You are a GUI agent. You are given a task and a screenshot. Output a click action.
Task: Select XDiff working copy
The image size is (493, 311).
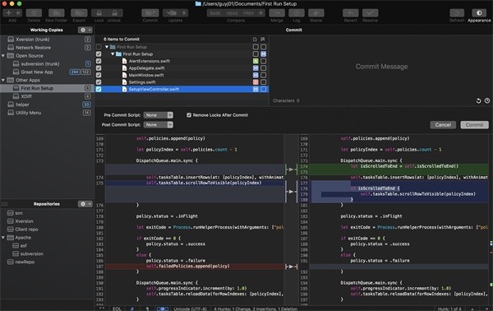(x=47, y=96)
